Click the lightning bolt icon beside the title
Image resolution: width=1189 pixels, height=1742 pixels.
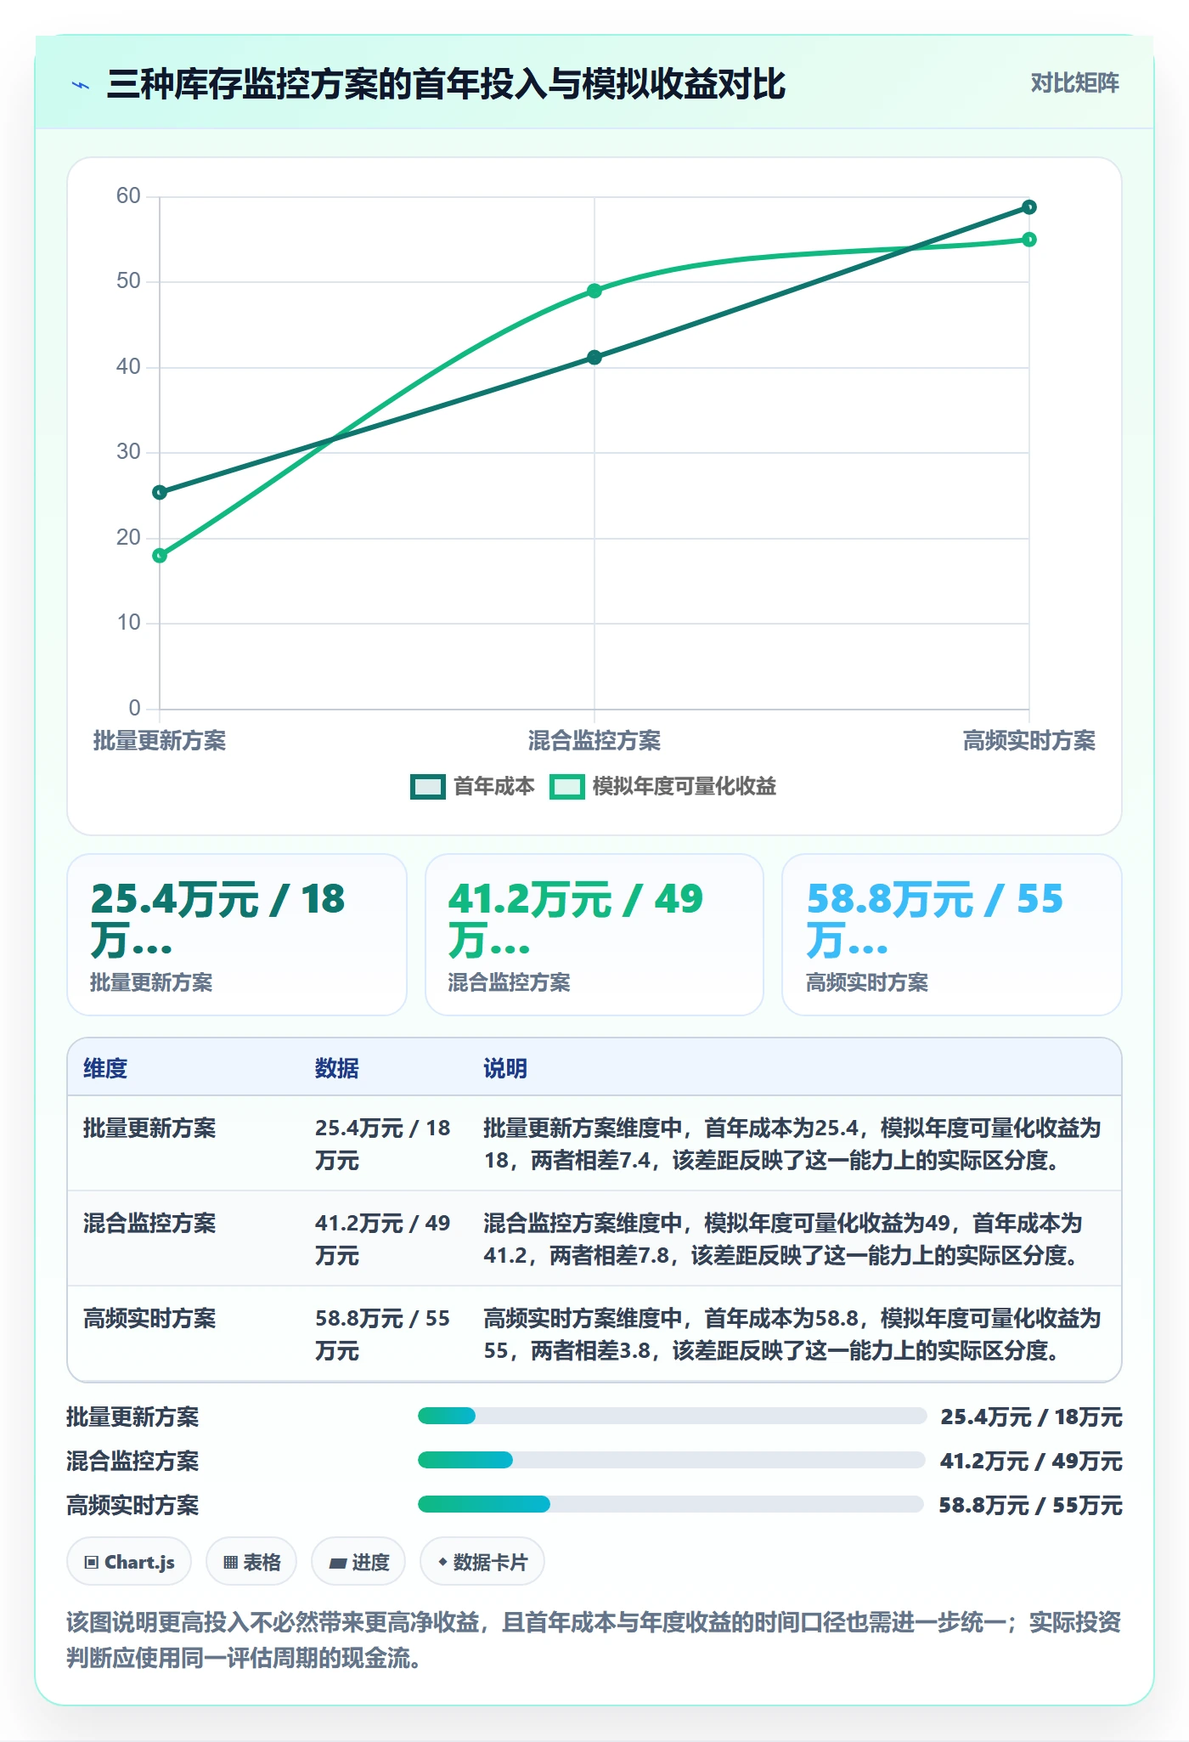point(81,85)
